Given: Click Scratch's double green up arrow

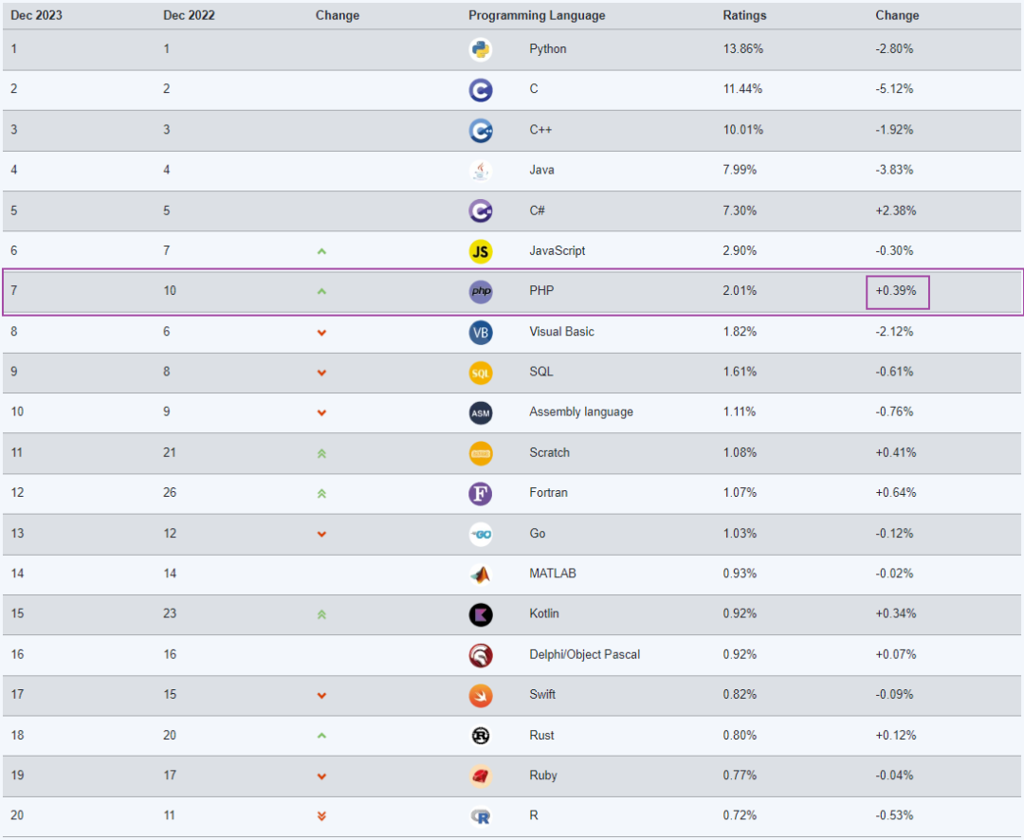Looking at the screenshot, I should pyautogui.click(x=321, y=453).
